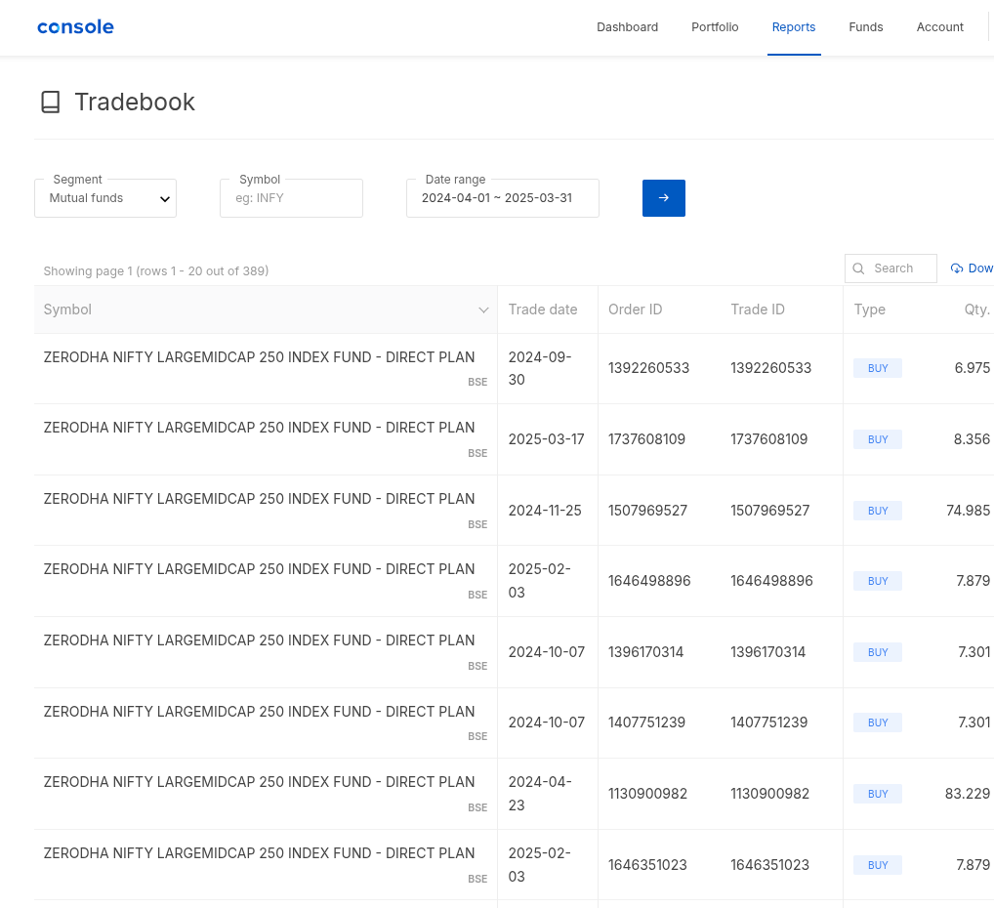
Task: Click the quantity value 8.356
Action: pyautogui.click(x=972, y=438)
